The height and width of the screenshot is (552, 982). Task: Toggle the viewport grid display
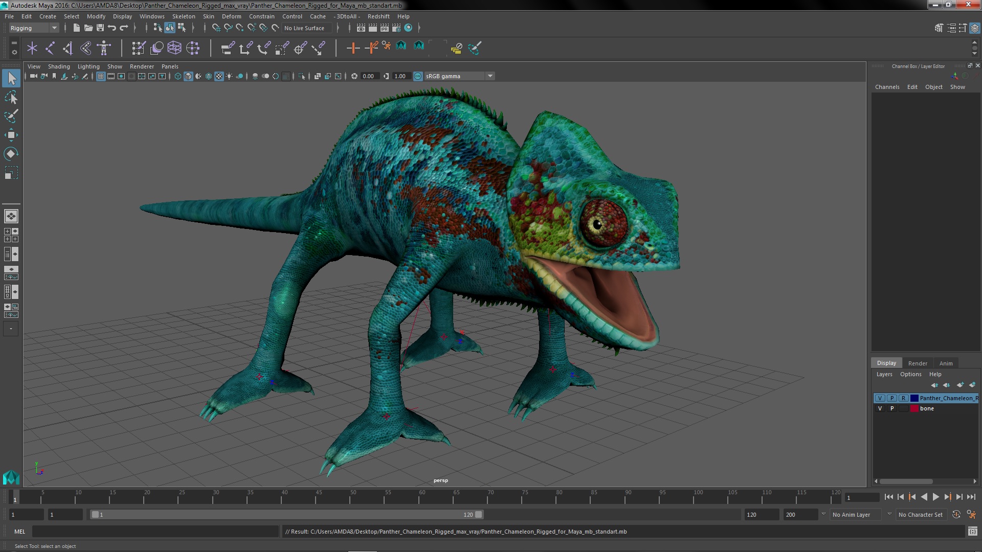point(101,76)
